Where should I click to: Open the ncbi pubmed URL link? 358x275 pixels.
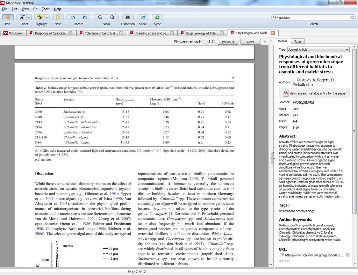[314, 255]
